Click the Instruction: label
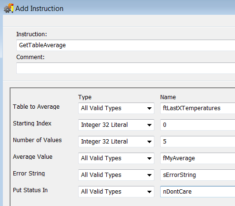Image resolution: width=235 pixels, height=206 pixels. (31, 34)
